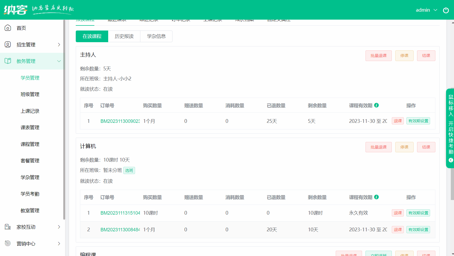Collapse the 教务管理 submenu
The width and height of the screenshot is (454, 256).
click(x=59, y=61)
